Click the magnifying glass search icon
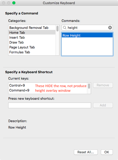118x160 pixels. coord(65,28)
